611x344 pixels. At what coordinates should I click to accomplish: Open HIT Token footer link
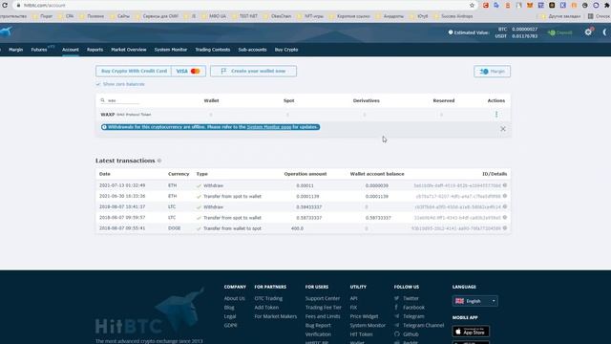click(361, 334)
